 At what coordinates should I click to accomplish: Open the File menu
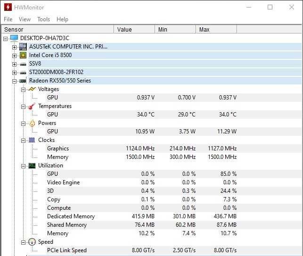point(8,19)
